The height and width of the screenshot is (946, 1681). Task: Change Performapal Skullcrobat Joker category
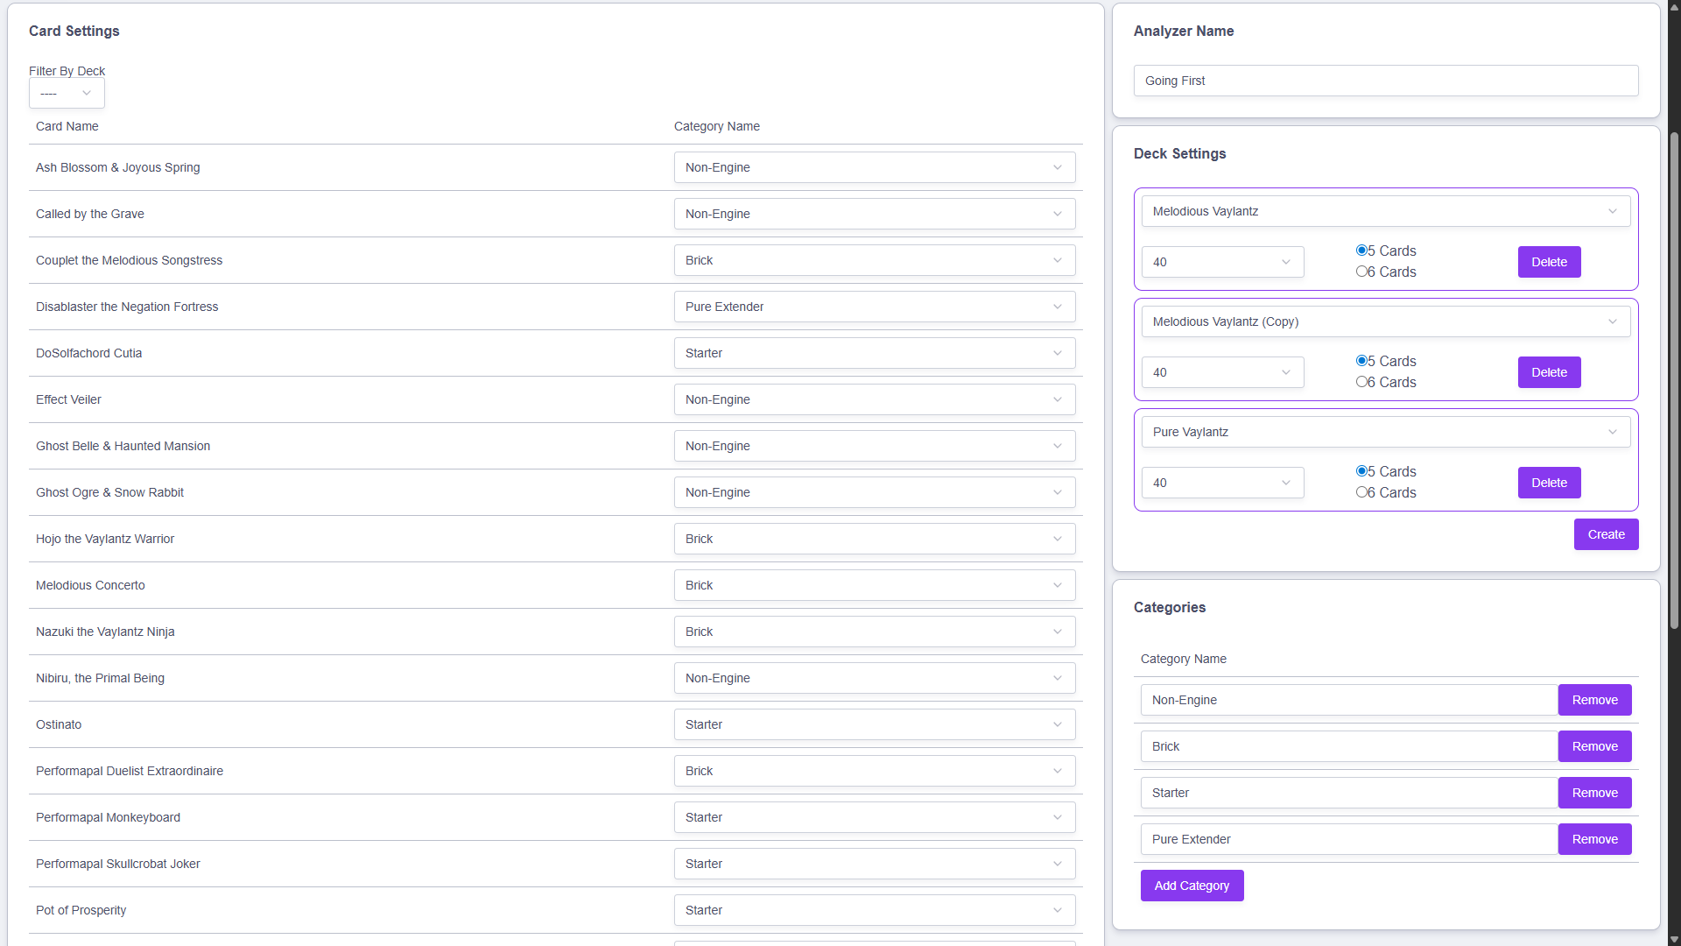coord(875,864)
